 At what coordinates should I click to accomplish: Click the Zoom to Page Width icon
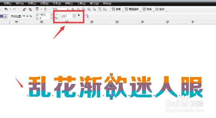click(100, 9)
